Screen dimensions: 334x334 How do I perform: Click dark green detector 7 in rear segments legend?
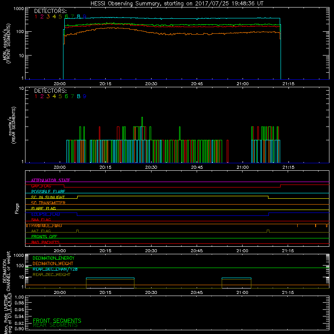72,96
